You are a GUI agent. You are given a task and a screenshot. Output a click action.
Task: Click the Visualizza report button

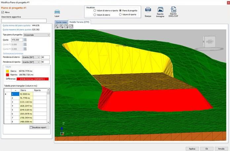click(39, 127)
